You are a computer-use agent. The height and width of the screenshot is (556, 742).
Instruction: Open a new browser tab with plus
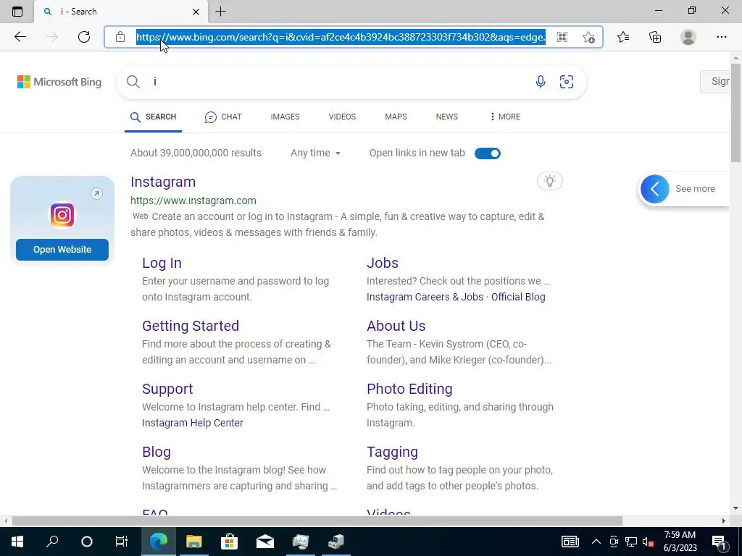[x=220, y=12]
